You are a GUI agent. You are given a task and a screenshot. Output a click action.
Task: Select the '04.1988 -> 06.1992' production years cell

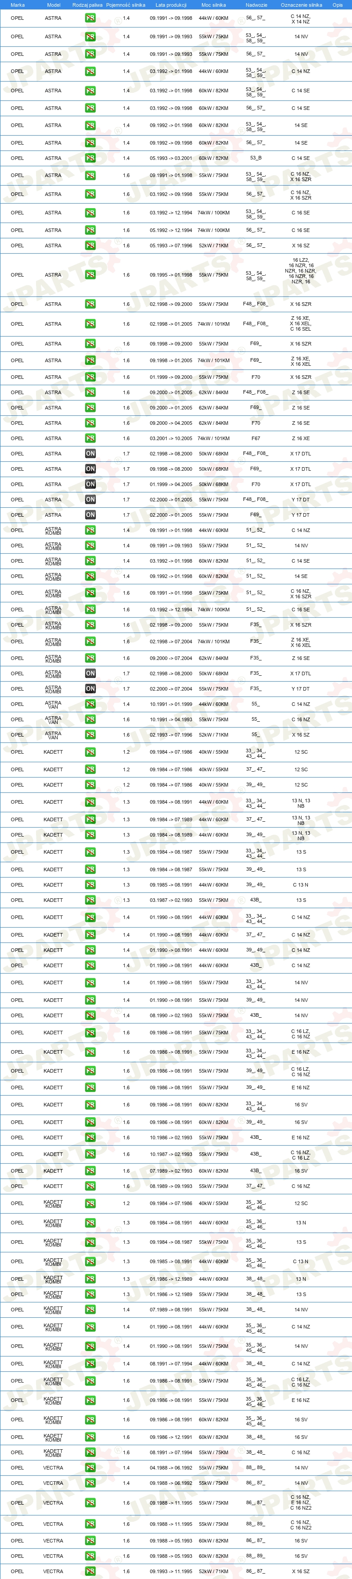[171, 1467]
